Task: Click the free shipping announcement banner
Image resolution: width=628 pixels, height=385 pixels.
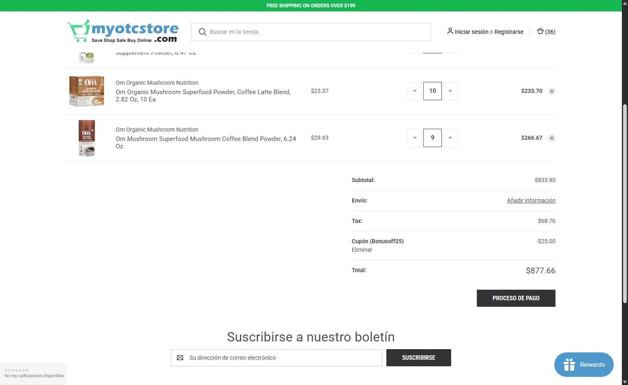Action: click(x=311, y=6)
